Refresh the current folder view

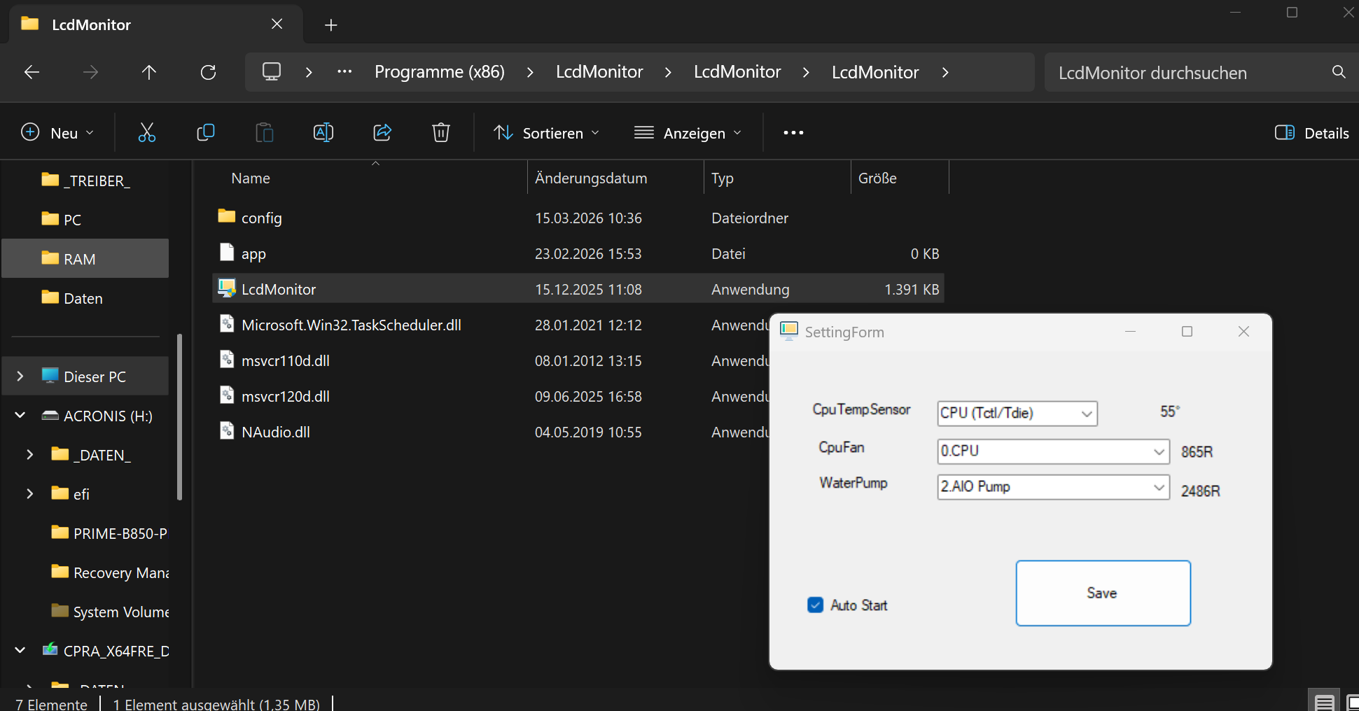208,72
